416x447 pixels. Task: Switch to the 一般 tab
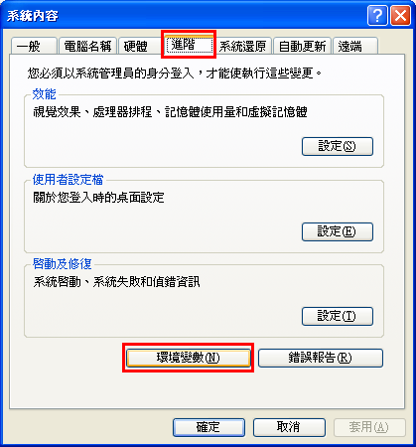pyautogui.click(x=34, y=46)
